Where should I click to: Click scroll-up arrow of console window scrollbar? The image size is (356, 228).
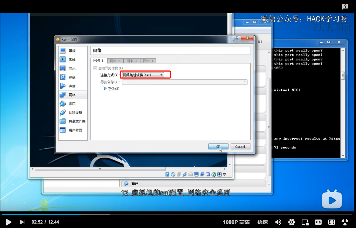(x=343, y=50)
